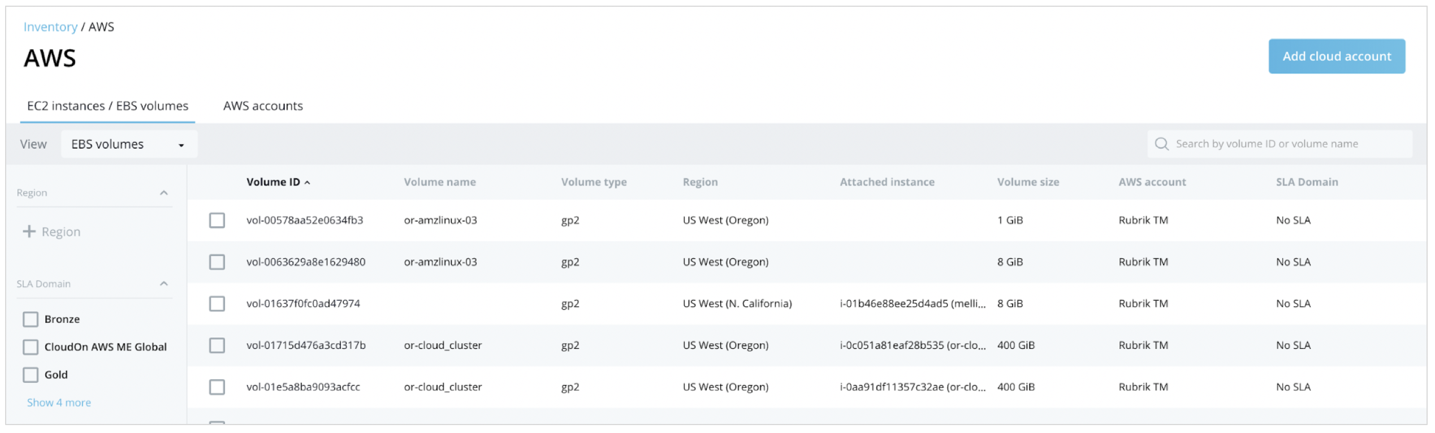Click the Region column header
The height and width of the screenshot is (433, 1435).
pos(700,183)
